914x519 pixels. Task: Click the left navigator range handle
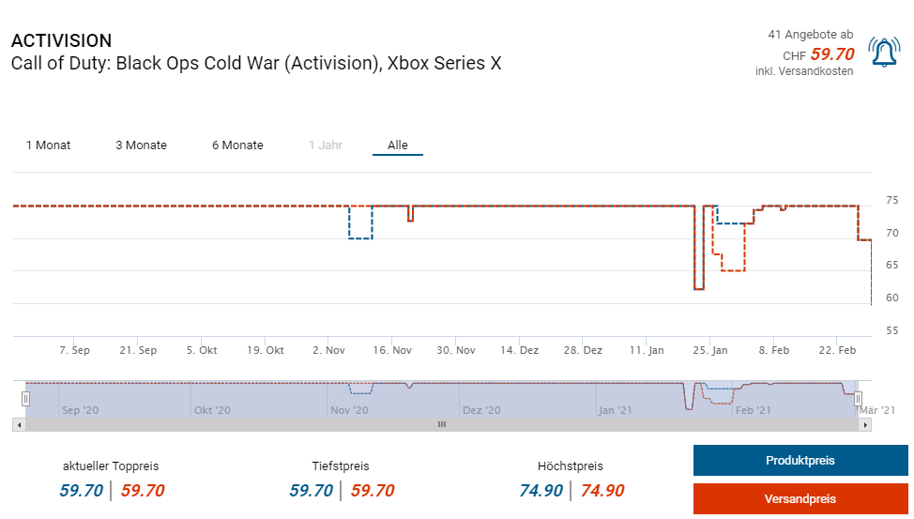click(25, 399)
